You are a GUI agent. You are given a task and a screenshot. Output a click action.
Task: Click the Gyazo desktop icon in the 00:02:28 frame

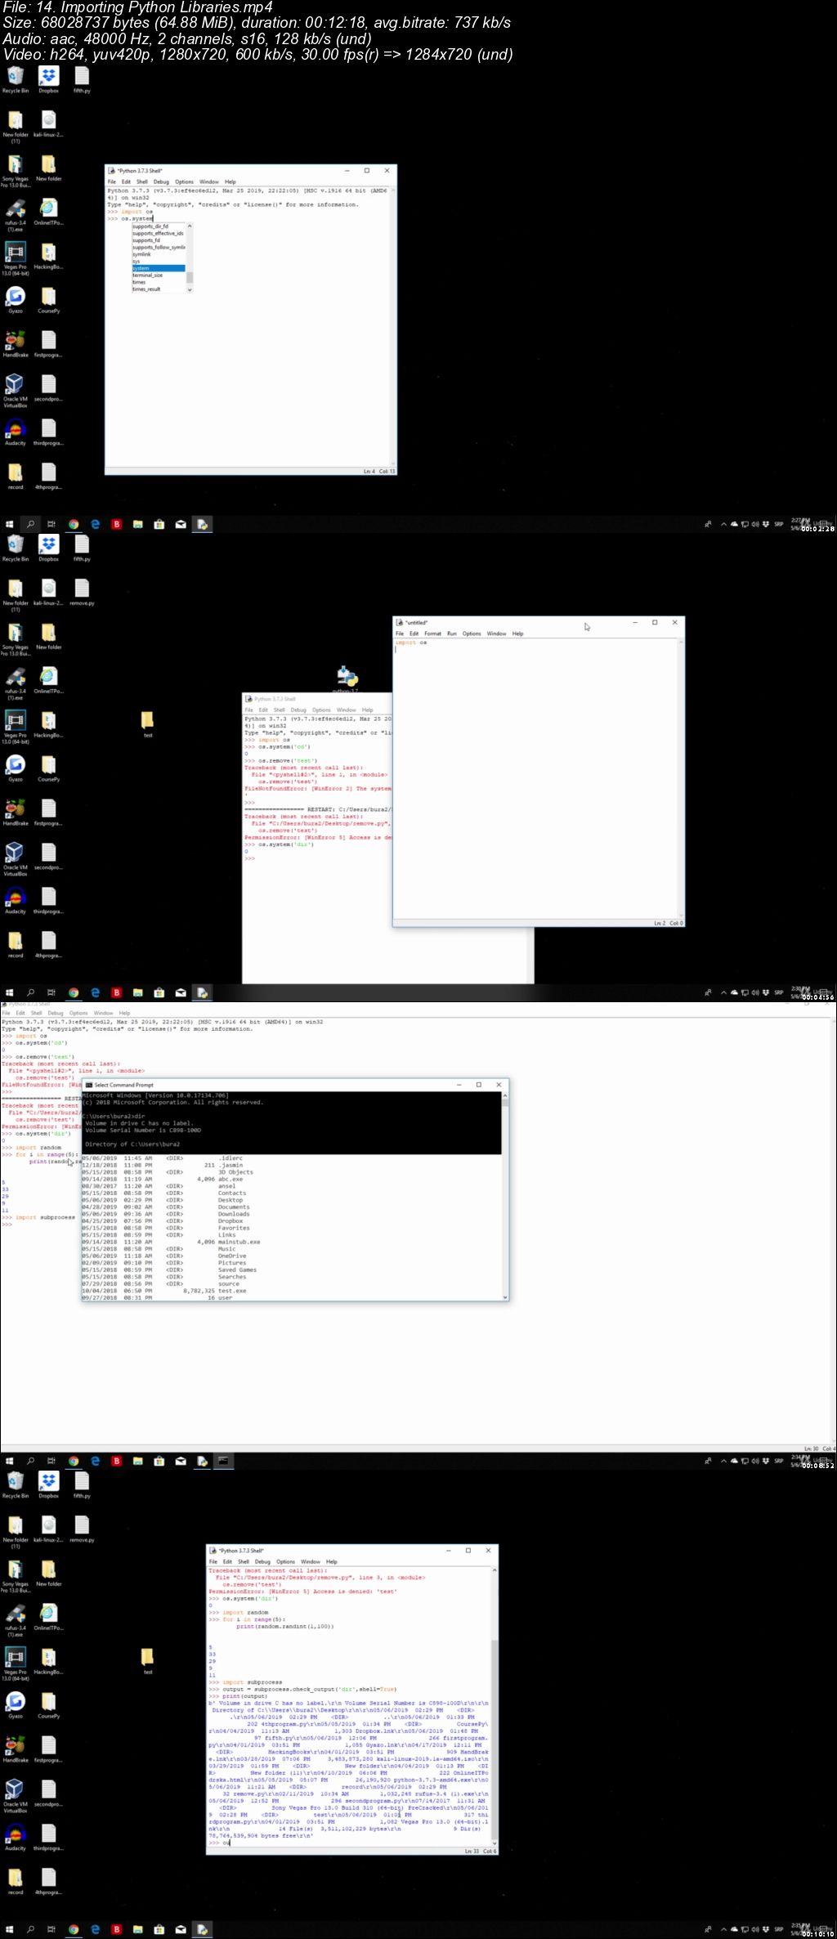(x=15, y=300)
